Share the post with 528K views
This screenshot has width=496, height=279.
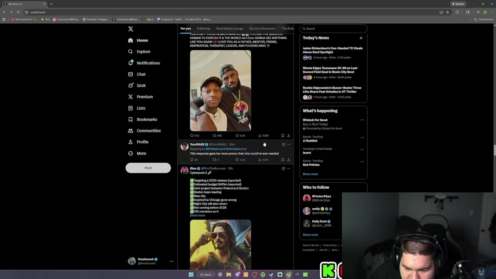288,136
